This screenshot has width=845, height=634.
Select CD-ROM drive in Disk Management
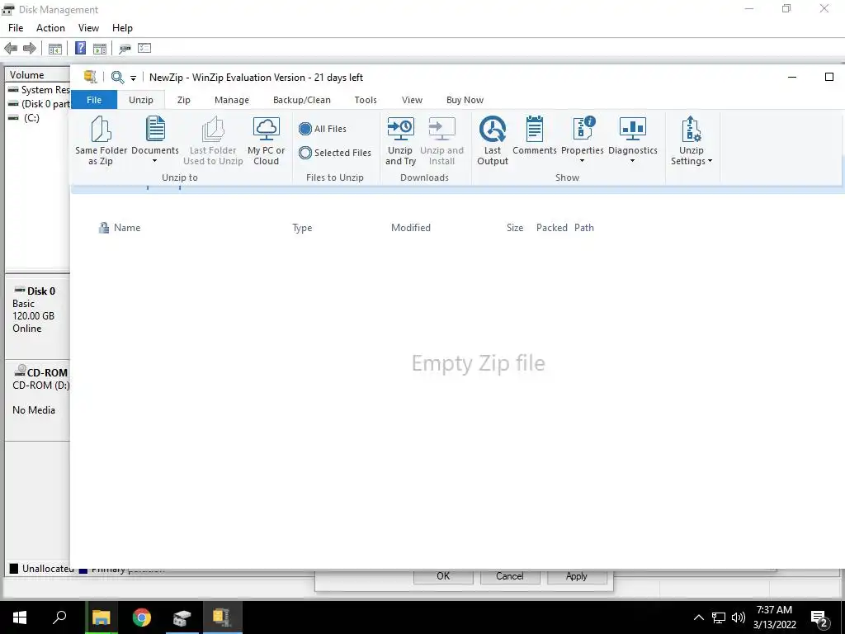[37, 399]
